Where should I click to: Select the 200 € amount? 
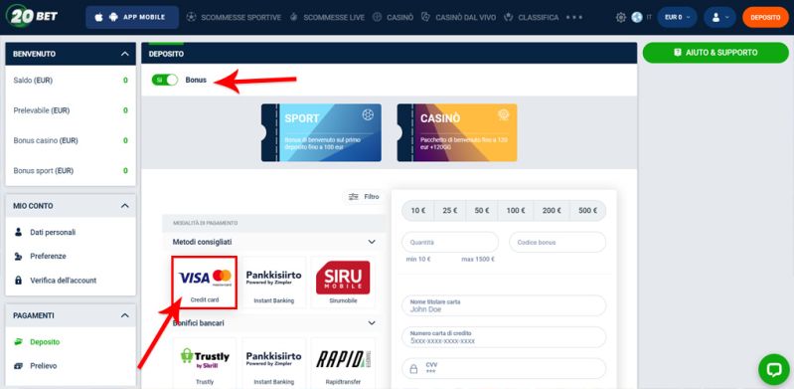tap(552, 211)
